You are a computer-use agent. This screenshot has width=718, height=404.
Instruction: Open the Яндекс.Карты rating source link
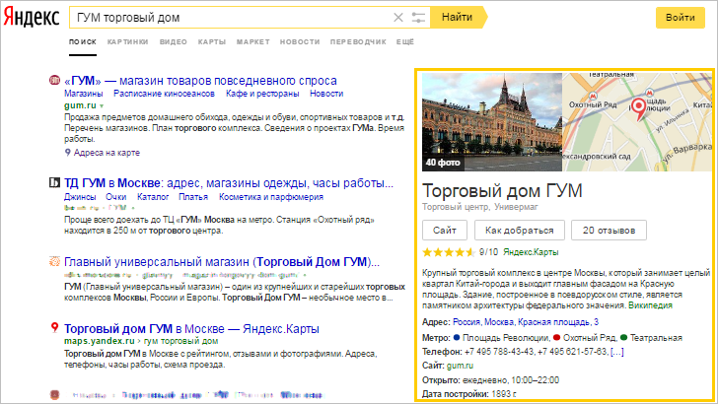(531, 252)
